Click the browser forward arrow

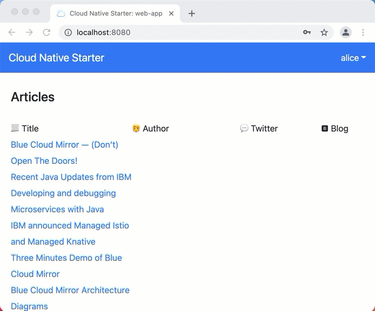pos(29,32)
